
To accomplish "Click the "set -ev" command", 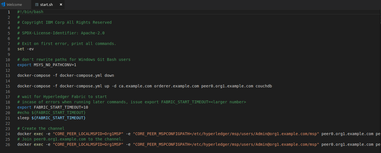I will [25, 49].
